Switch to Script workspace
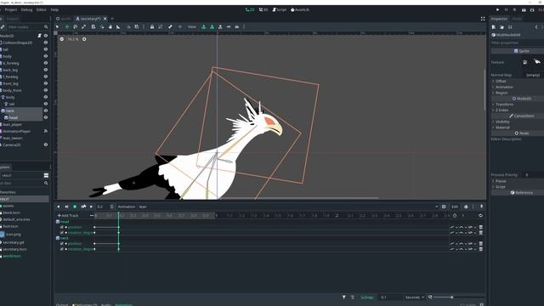Viewport: 544px width, 306px height. click(280, 9)
